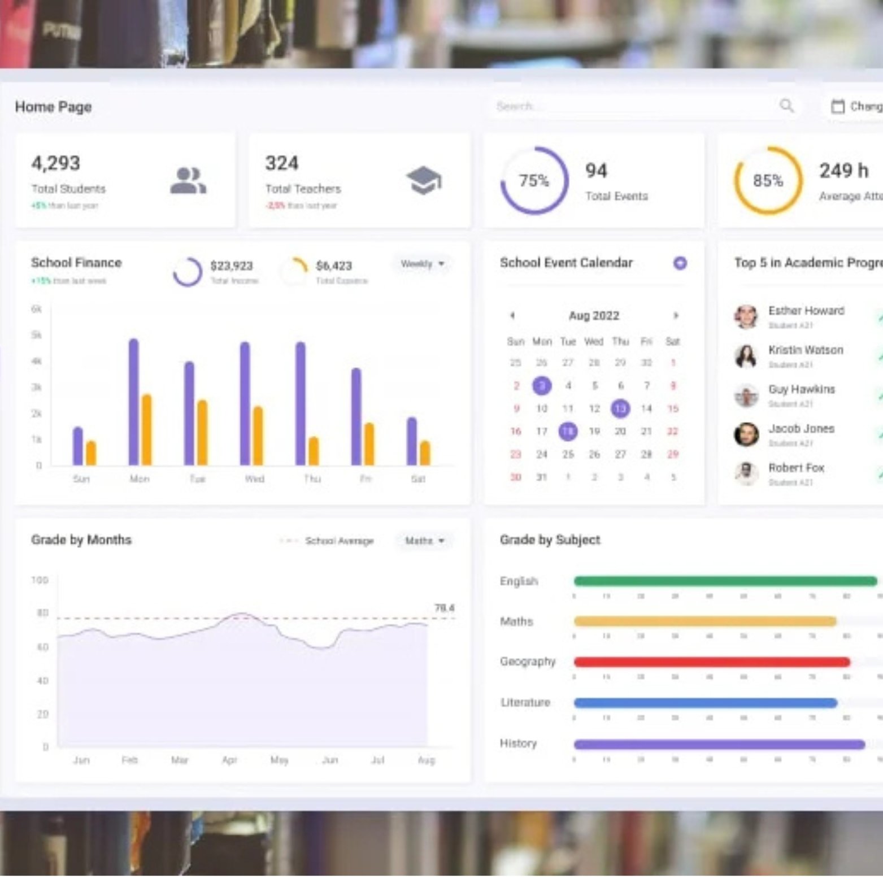Click the English green grade bar
The width and height of the screenshot is (883, 883).
point(725,581)
